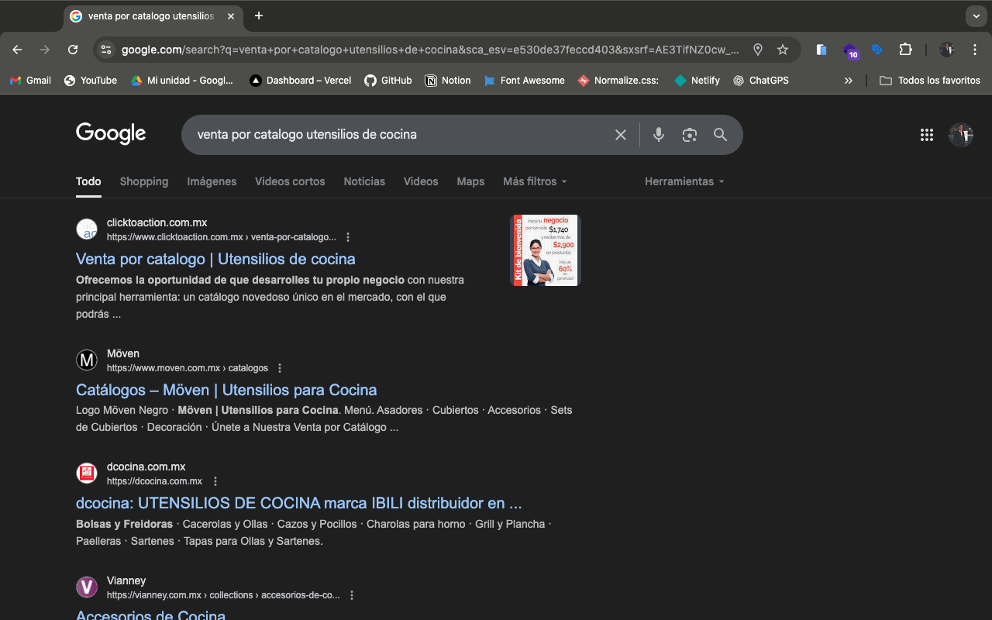Open options for Möven result
The width and height of the screenshot is (992, 620).
[x=280, y=368]
